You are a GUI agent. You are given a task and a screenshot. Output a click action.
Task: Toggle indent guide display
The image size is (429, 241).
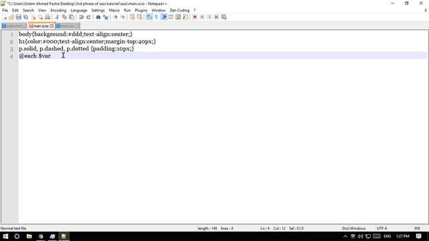[164, 17]
